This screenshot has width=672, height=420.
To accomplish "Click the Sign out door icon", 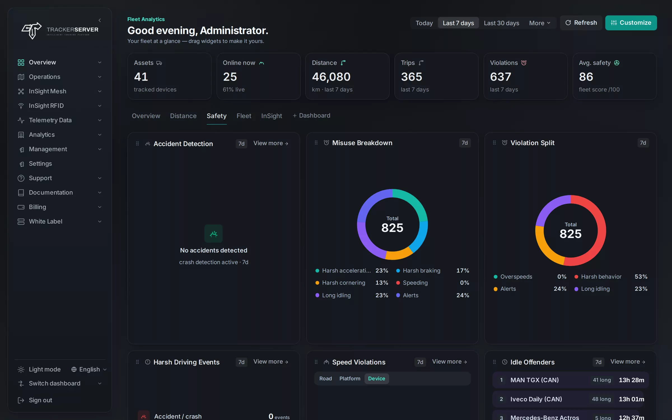I will 21,400.
